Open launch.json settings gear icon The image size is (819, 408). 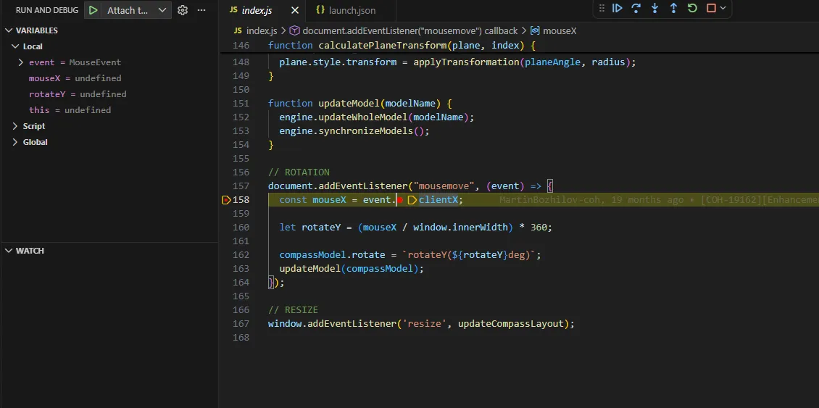[183, 10]
